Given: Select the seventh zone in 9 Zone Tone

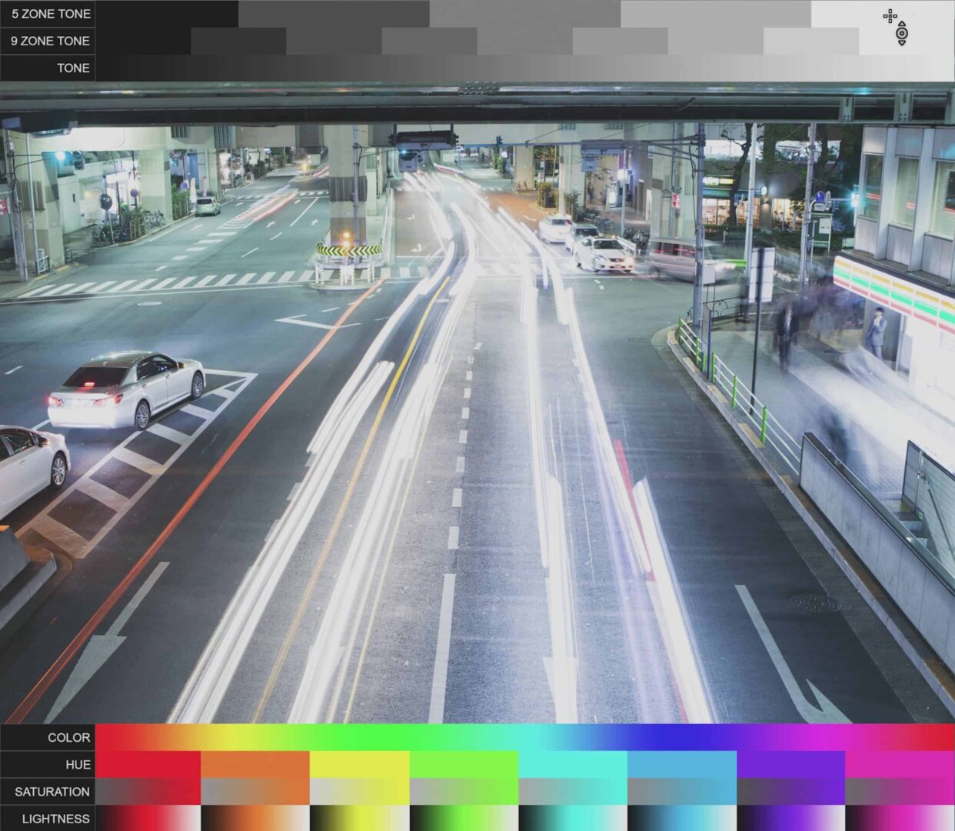Looking at the screenshot, I should coord(716,41).
